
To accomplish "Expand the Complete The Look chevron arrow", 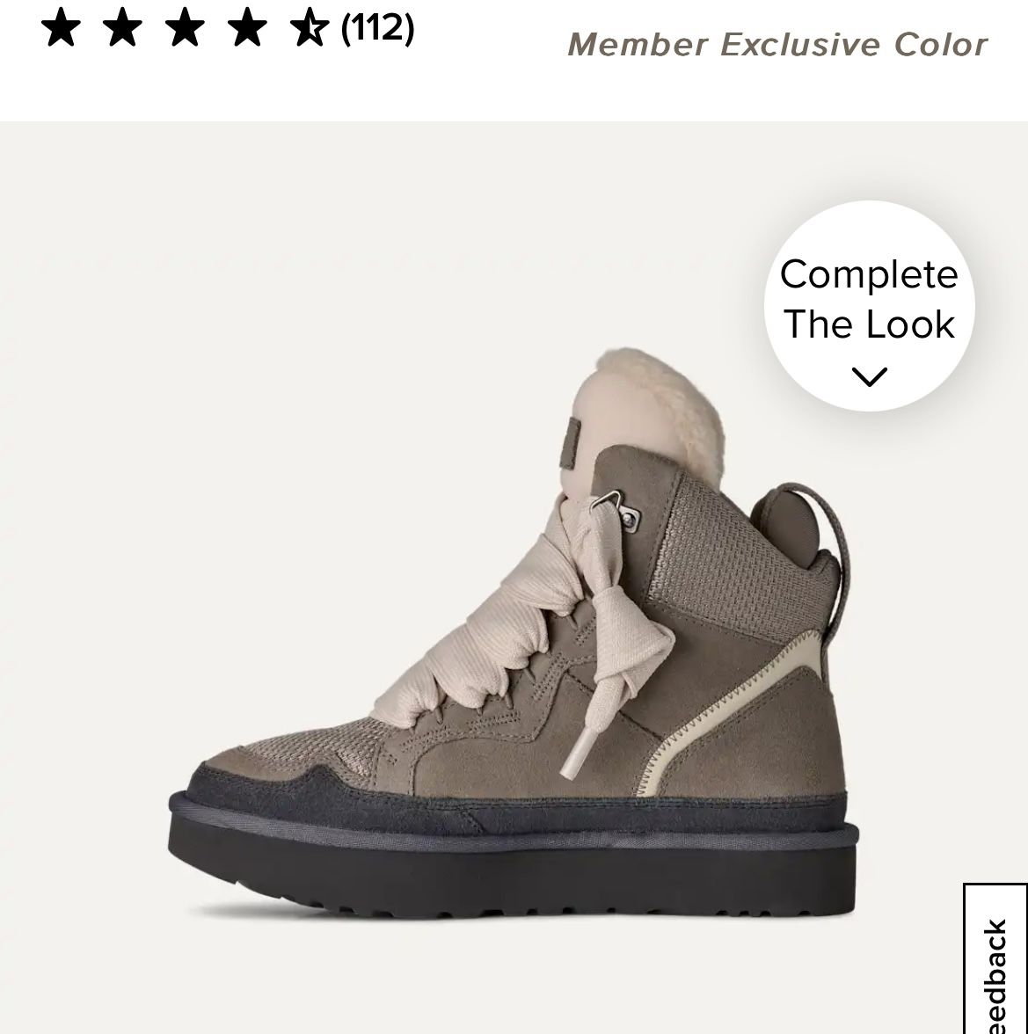I will [x=869, y=376].
